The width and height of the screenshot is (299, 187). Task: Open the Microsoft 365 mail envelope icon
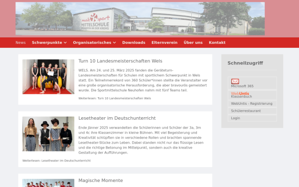[235, 81]
